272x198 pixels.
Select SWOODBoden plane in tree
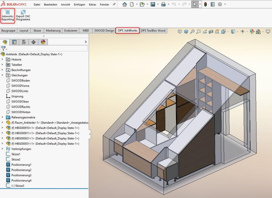coord(20,81)
